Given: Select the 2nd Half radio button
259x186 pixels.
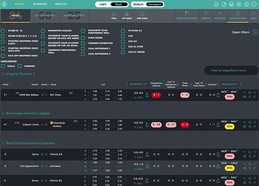Looking at the screenshot, I should pos(142,14).
